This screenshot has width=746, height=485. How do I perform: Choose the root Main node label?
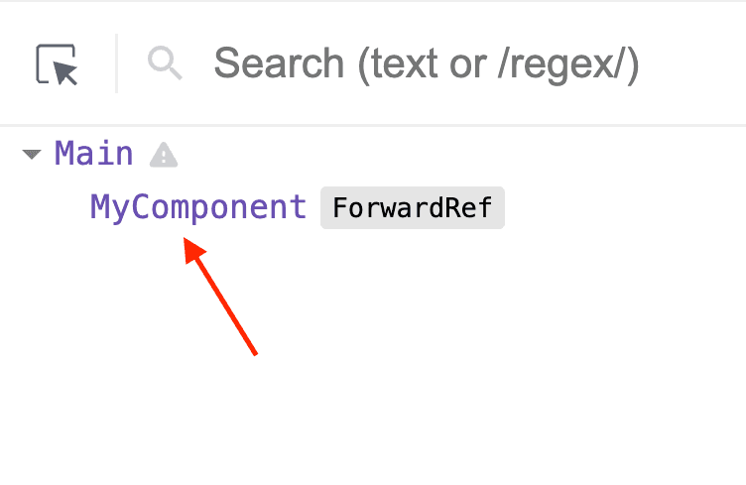point(93,154)
